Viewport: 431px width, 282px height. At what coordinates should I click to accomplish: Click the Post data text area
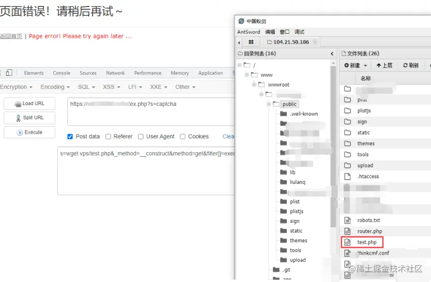click(146, 171)
